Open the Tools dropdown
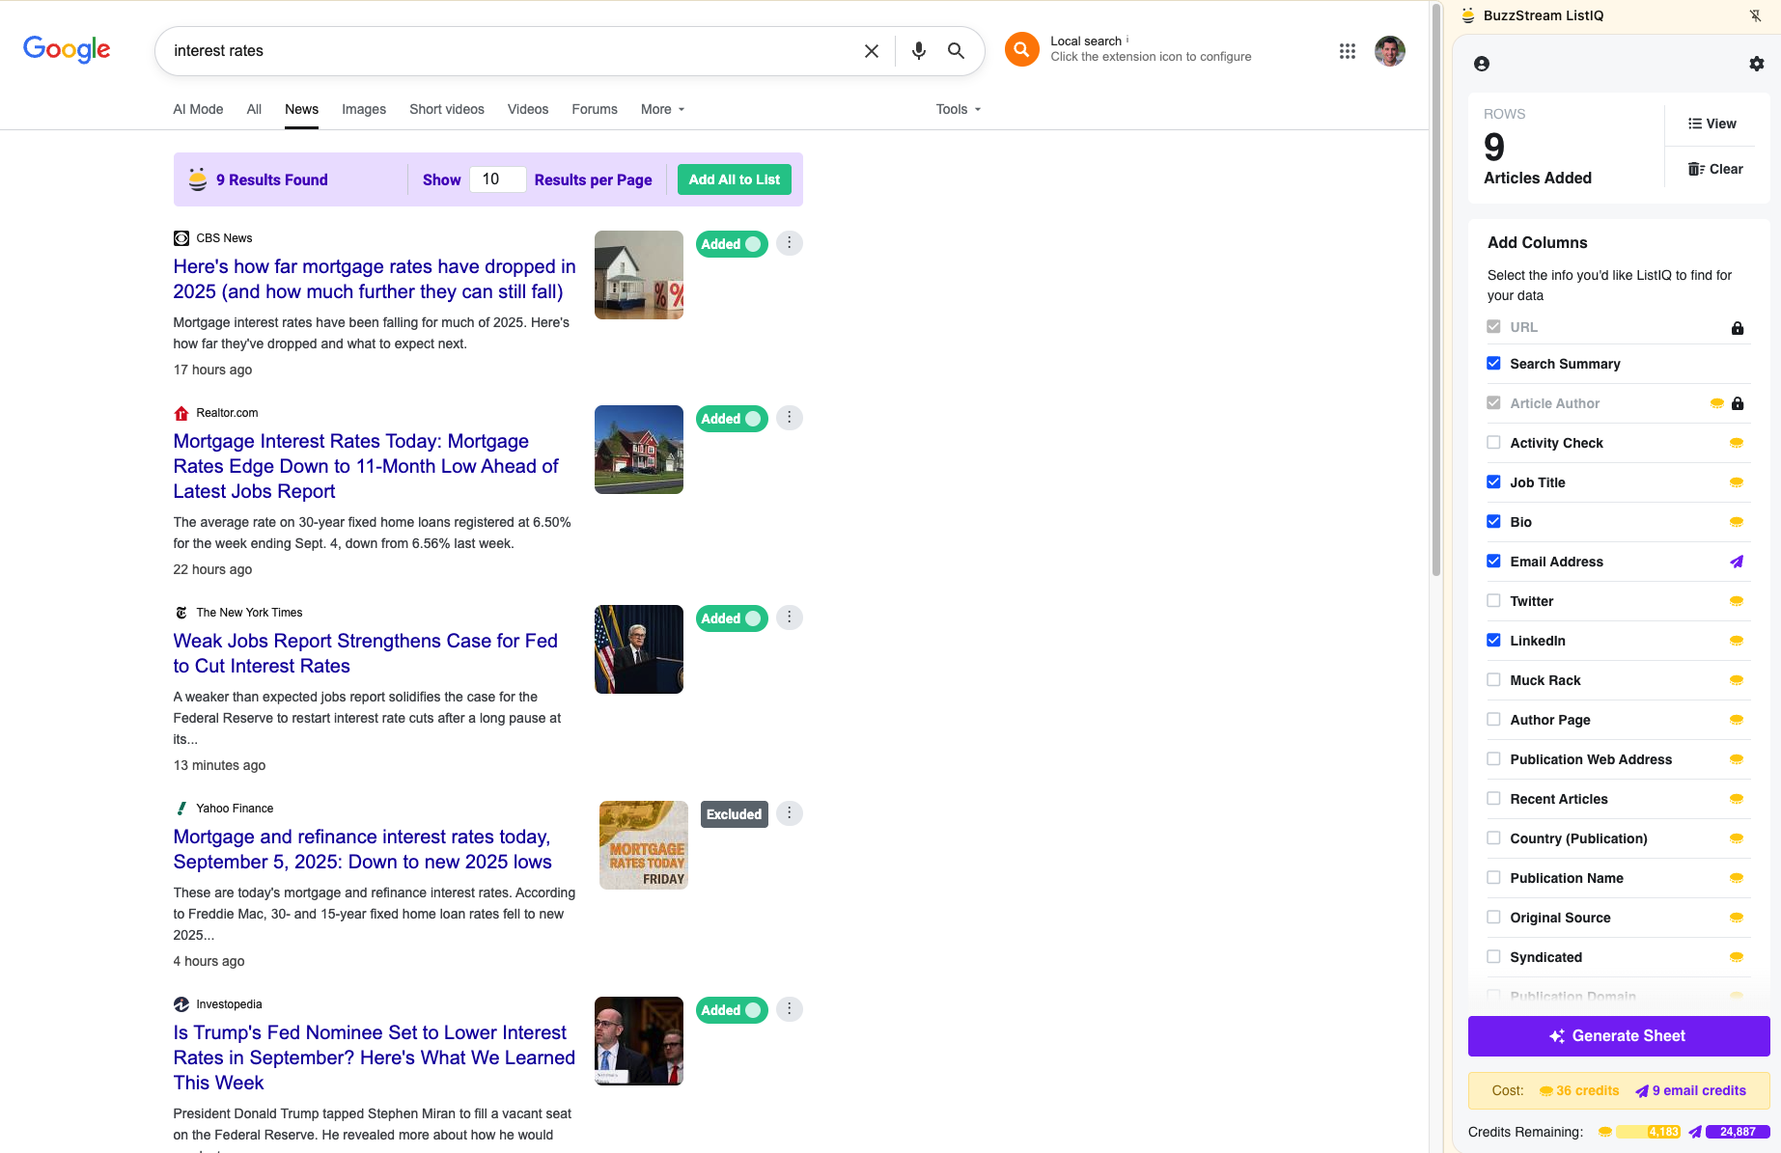Screen dimensions: 1781x1153 tap(958, 109)
